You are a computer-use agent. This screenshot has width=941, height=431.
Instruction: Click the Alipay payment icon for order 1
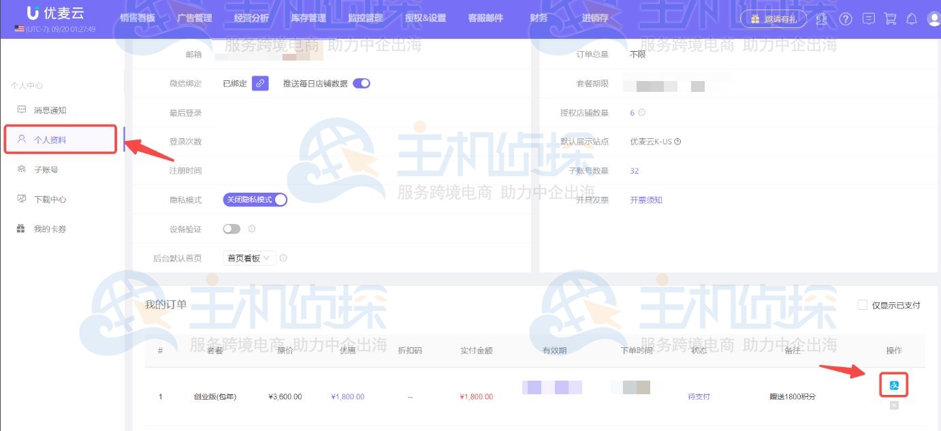point(895,385)
